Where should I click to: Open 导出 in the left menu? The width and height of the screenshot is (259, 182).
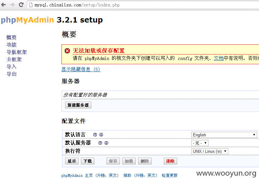click(x=11, y=74)
